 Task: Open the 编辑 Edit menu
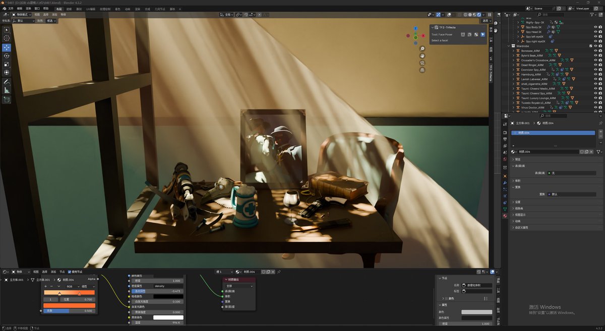click(x=20, y=9)
